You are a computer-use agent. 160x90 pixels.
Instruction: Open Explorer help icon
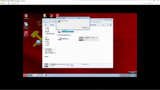click(110, 25)
